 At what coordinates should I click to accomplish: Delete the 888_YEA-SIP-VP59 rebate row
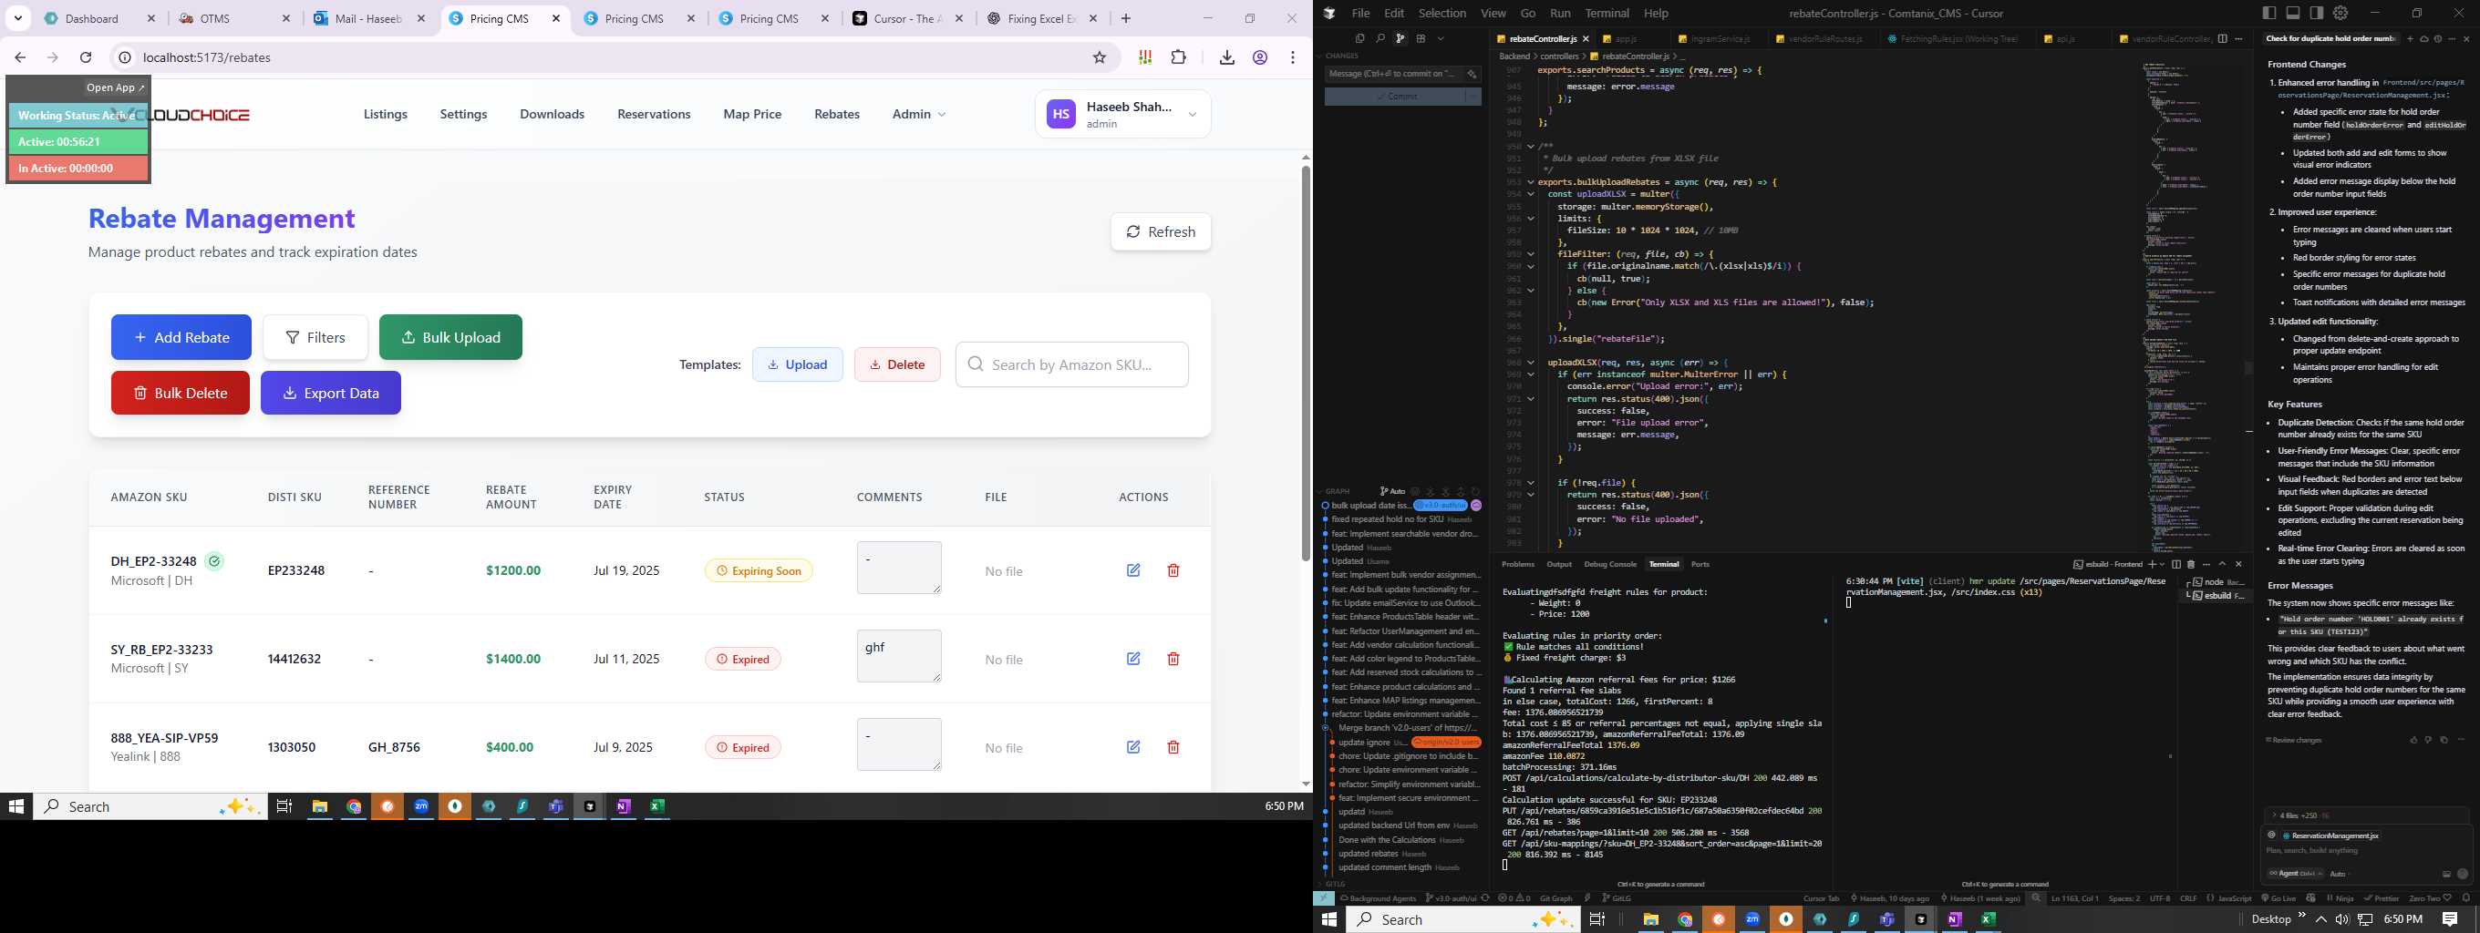tap(1173, 747)
